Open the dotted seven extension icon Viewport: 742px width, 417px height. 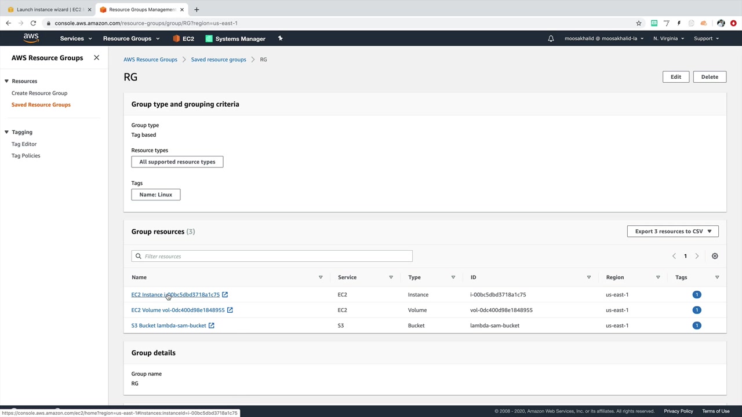click(667, 23)
